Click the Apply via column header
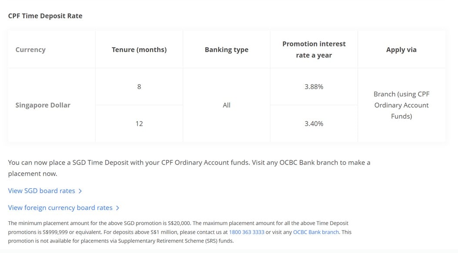 click(x=401, y=50)
